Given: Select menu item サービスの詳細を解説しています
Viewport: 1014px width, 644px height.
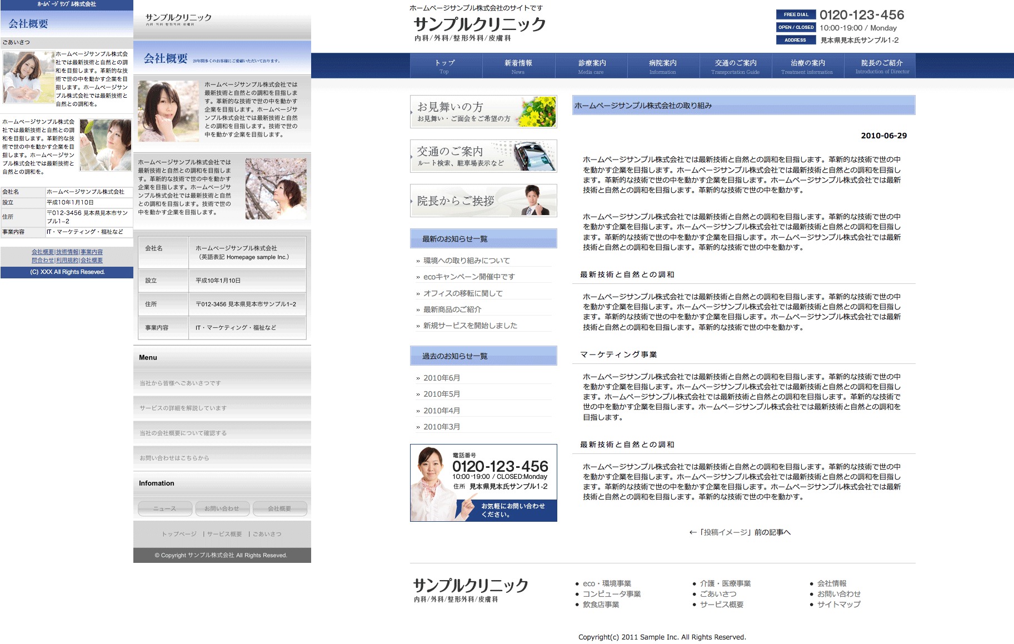Looking at the screenshot, I should pyautogui.click(x=183, y=408).
